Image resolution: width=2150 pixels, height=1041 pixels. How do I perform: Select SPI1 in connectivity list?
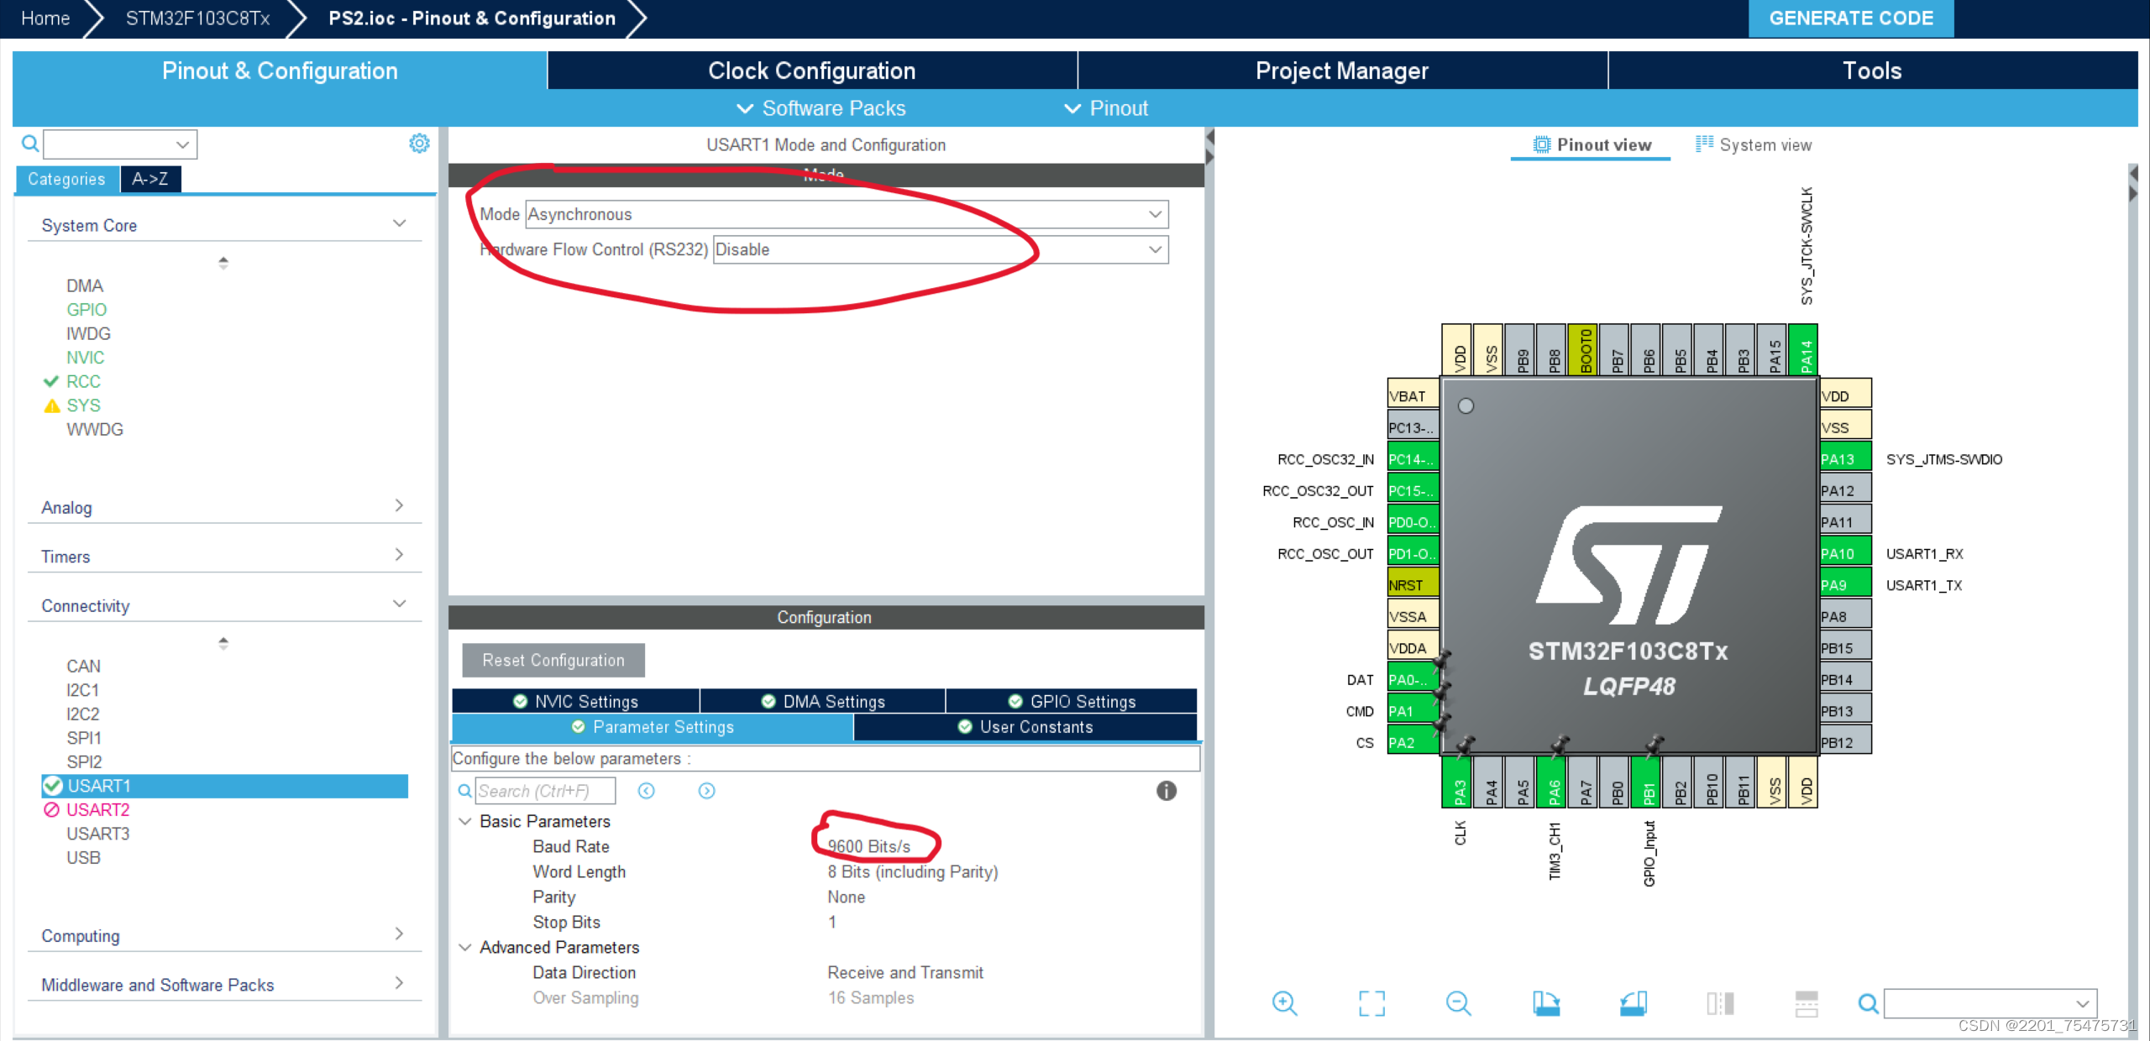84,738
